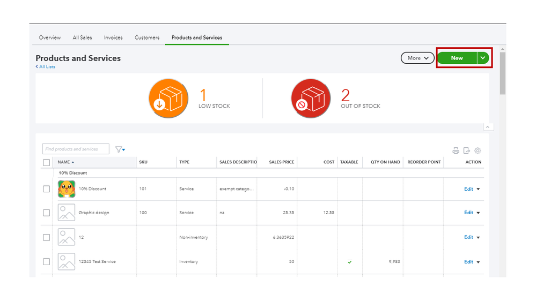The height and width of the screenshot is (301, 536).
Task: Check the box for 10% Discount row
Action: [47, 189]
